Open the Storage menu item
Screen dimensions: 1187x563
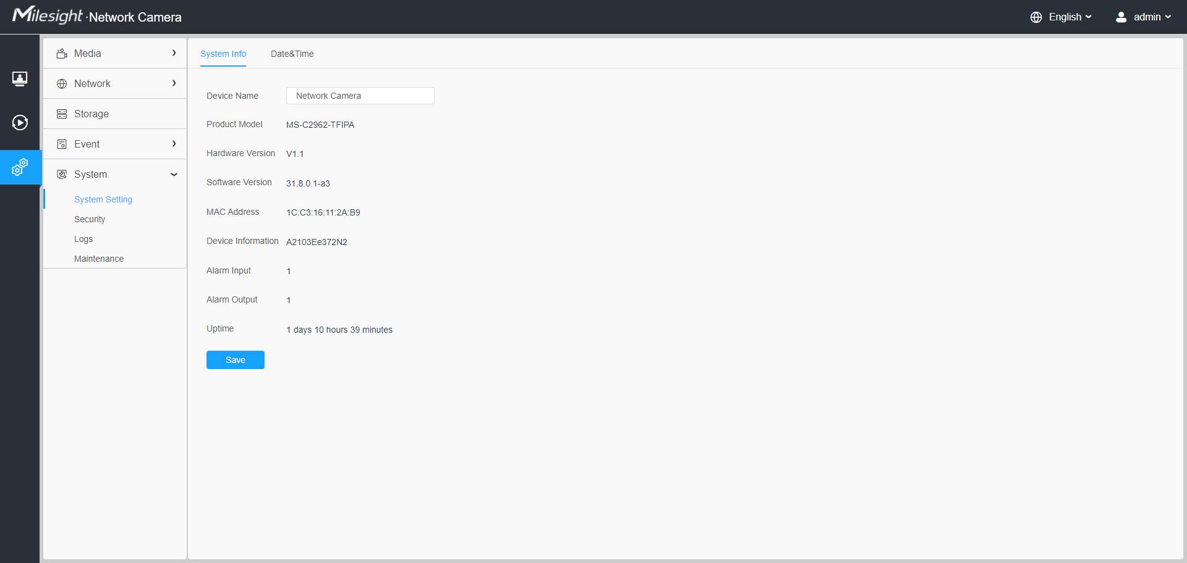click(115, 114)
